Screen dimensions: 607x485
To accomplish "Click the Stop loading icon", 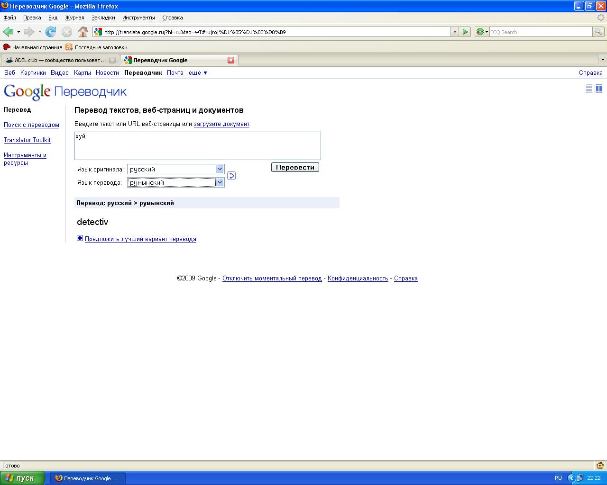I will pos(67,32).
